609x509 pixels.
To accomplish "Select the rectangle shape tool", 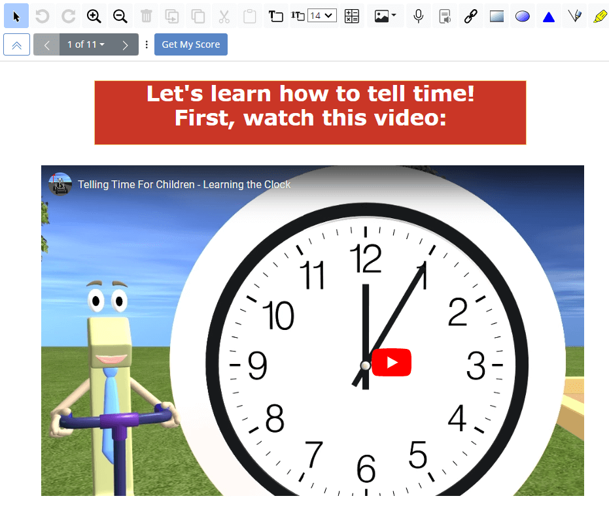I will [496, 16].
